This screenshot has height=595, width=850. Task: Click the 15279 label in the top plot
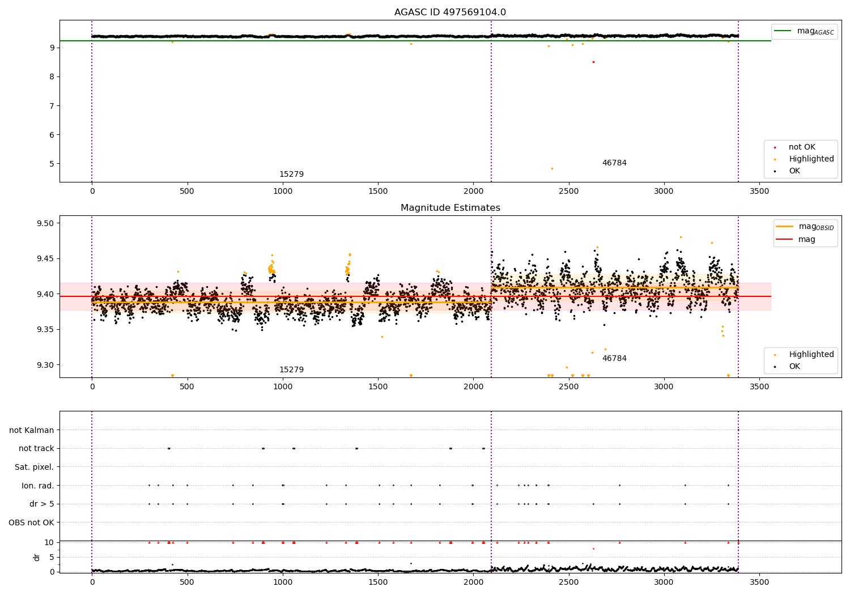coord(291,175)
